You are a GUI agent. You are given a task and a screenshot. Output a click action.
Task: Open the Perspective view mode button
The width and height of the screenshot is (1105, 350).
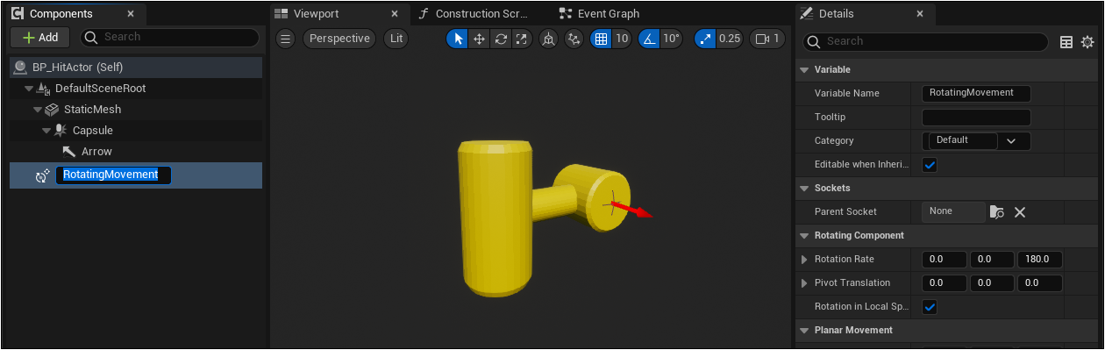[x=339, y=39]
